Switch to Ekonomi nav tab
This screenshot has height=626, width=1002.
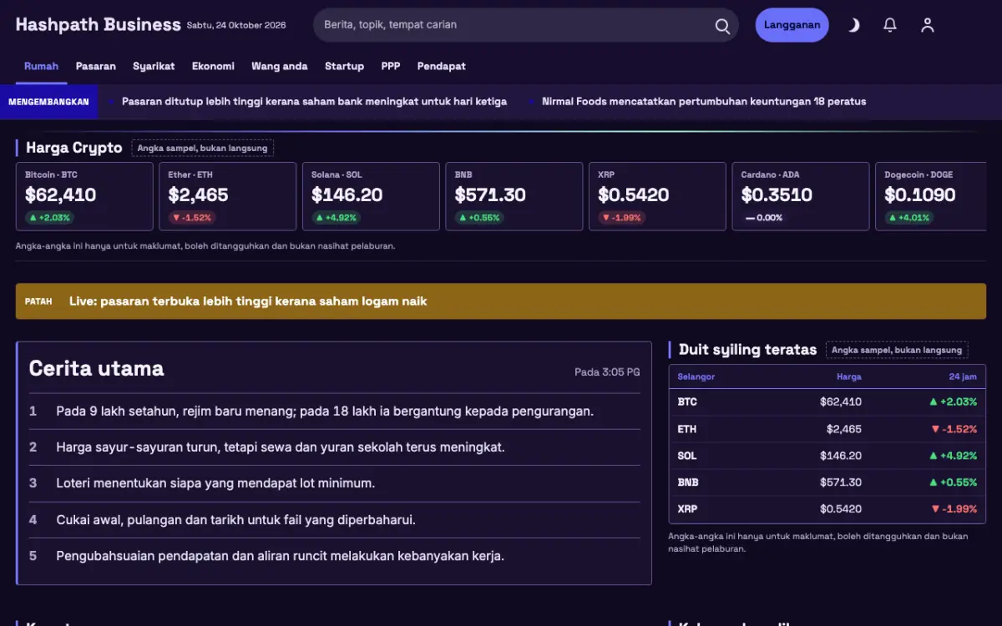[213, 66]
